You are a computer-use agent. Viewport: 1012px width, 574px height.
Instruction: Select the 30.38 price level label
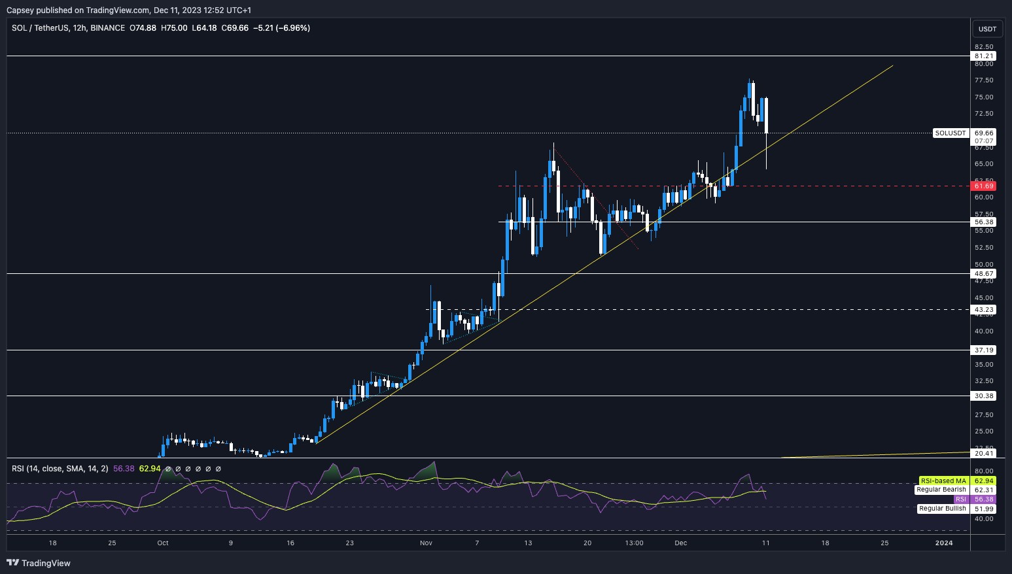point(984,396)
